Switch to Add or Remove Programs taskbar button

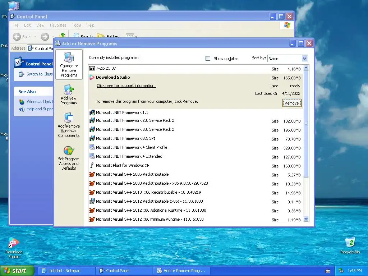[x=182, y=271]
